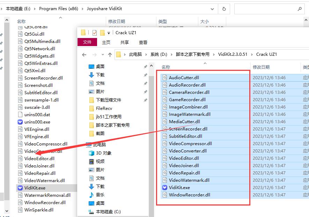Click the Qt5Gui.dll file icon

20,34
